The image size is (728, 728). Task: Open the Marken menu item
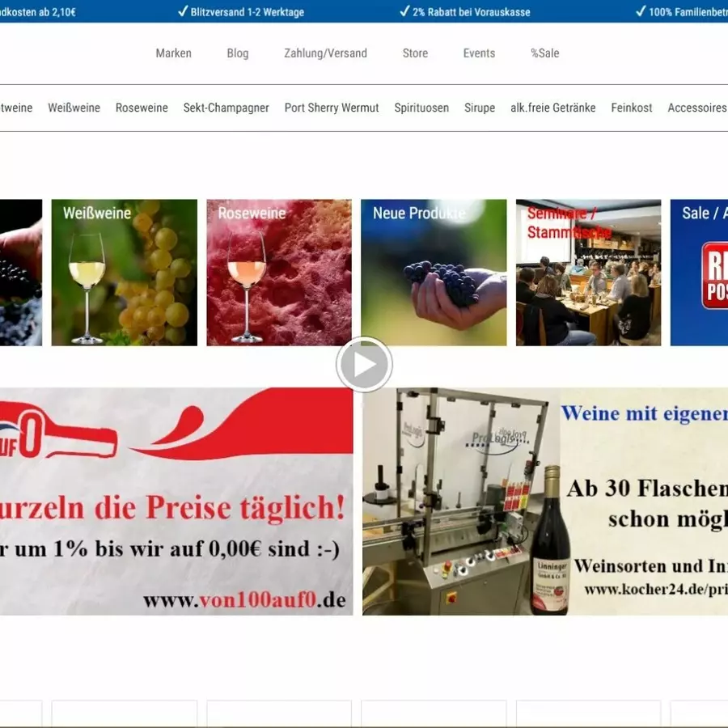pos(173,53)
